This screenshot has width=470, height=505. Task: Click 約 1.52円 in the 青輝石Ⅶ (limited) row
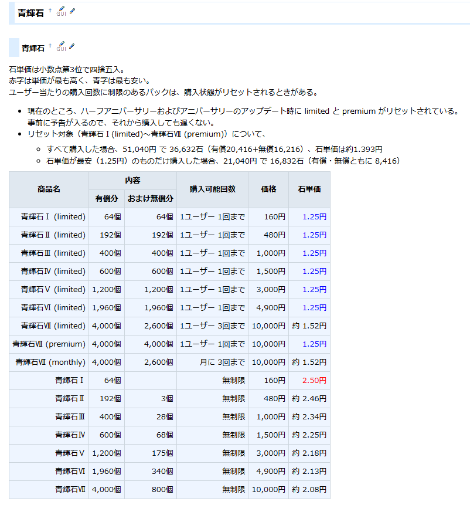click(309, 326)
